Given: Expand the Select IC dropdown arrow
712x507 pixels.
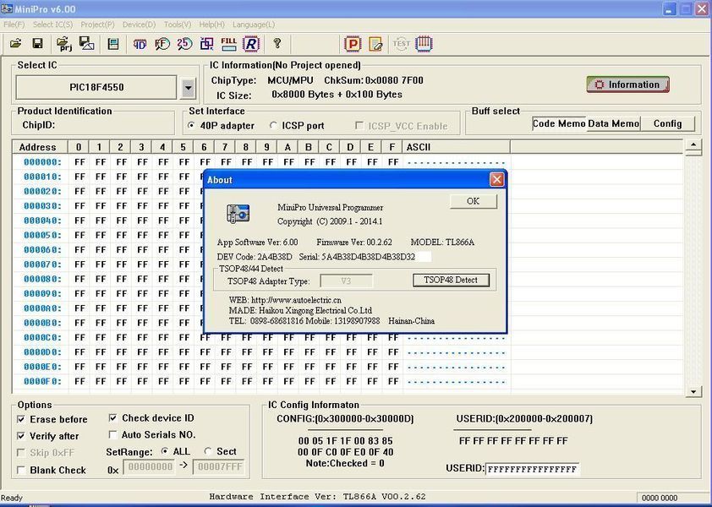Looking at the screenshot, I should [x=188, y=88].
